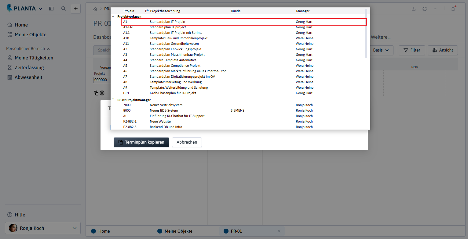Screen dimensions: 468x239
Task: Switch to Meine Objekte bottom tab
Action: tap(179, 231)
